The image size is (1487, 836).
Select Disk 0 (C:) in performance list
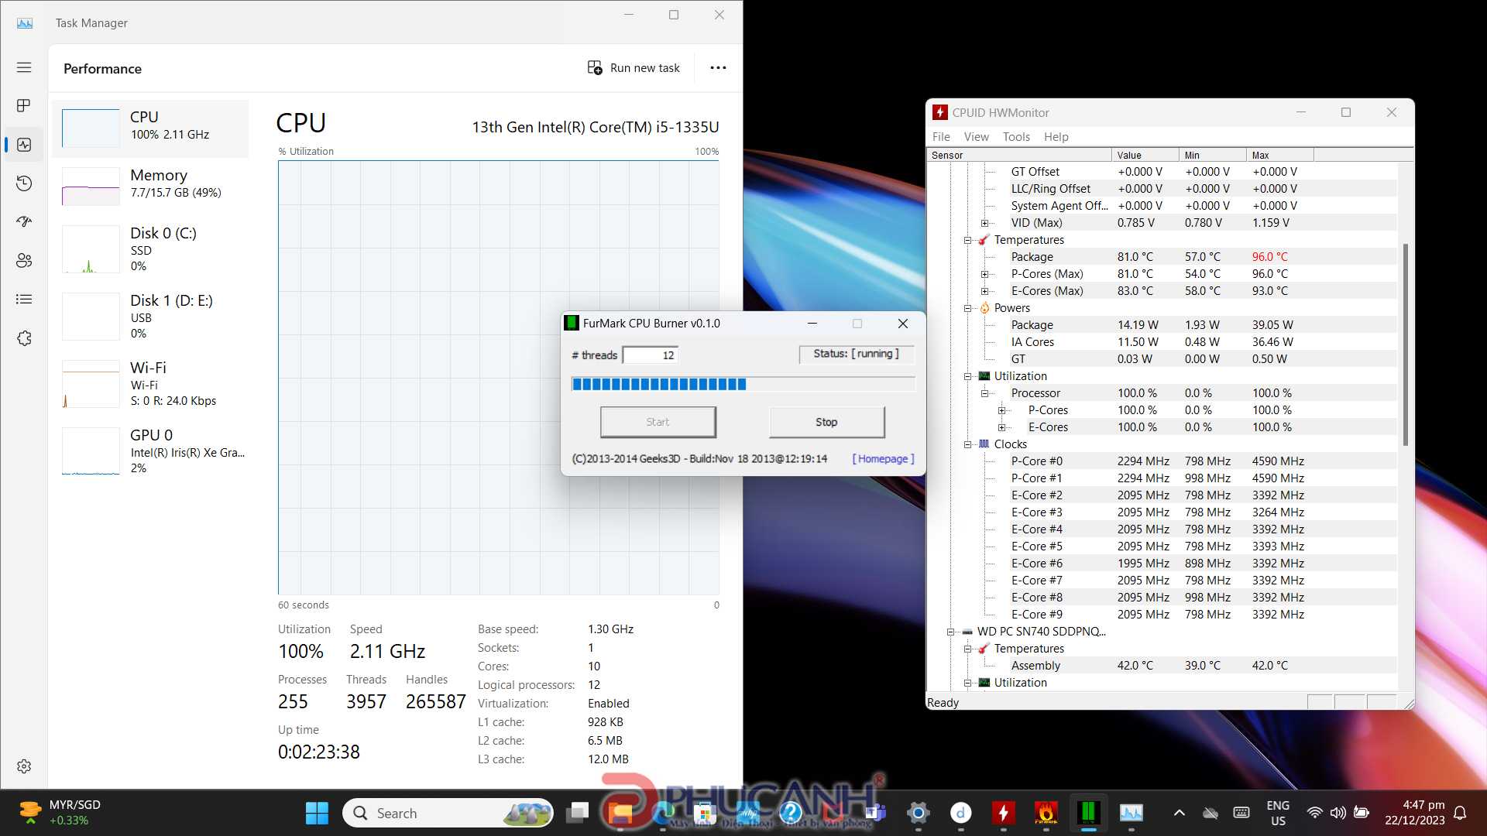click(150, 248)
